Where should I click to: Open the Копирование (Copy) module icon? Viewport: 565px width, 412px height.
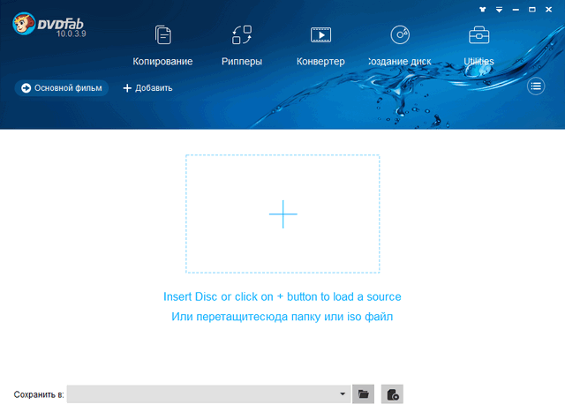pos(162,35)
